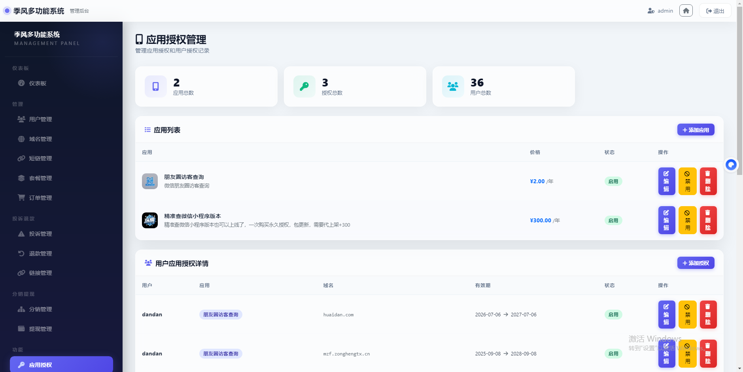Screen dimensions: 743x372
Task: Edit the huaidan.com authorization
Action: click(x=666, y=314)
